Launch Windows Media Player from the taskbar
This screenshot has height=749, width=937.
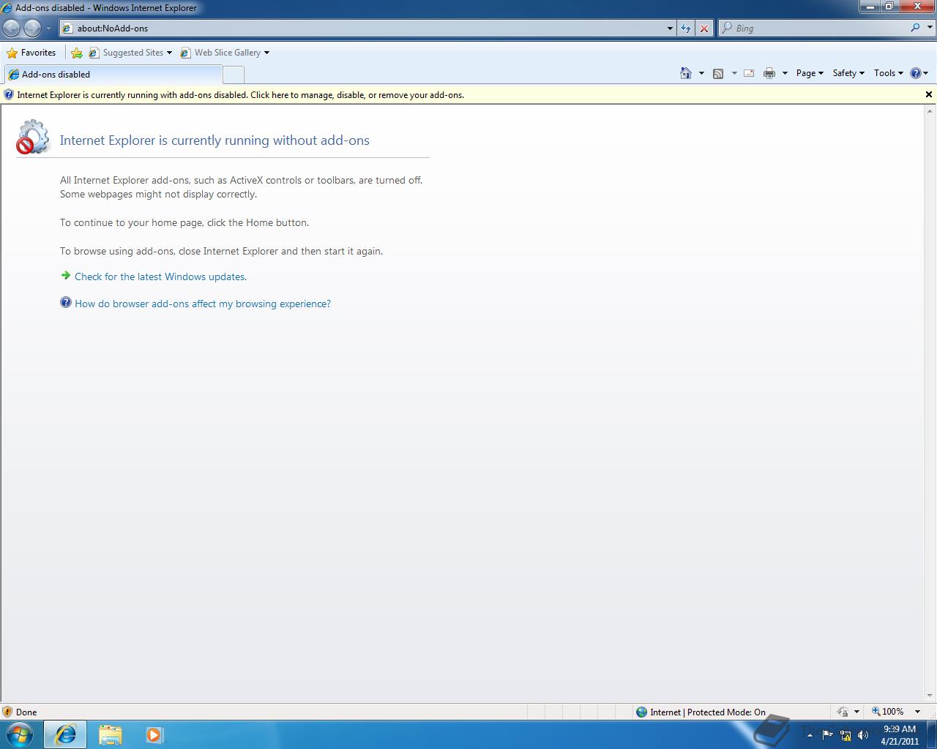154,734
